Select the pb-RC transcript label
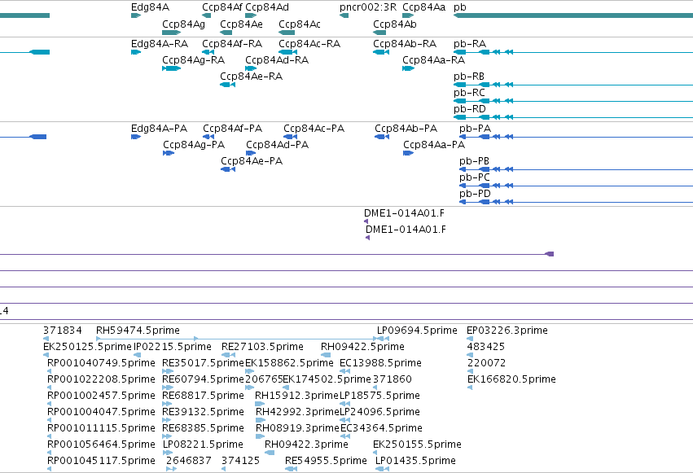Screen dimensions: 693x473 [469, 93]
